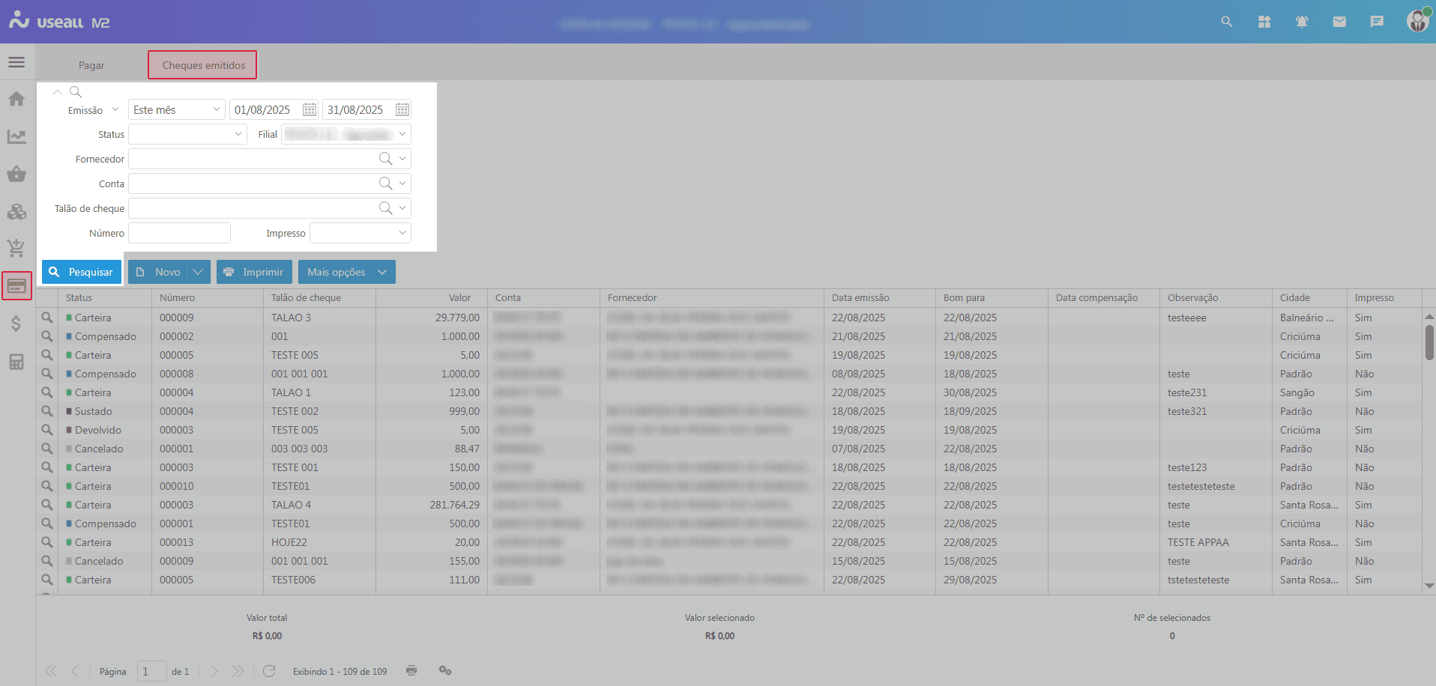Image resolution: width=1436 pixels, height=686 pixels.
Task: Open the shopping basket sidebar module
Action: 16,174
